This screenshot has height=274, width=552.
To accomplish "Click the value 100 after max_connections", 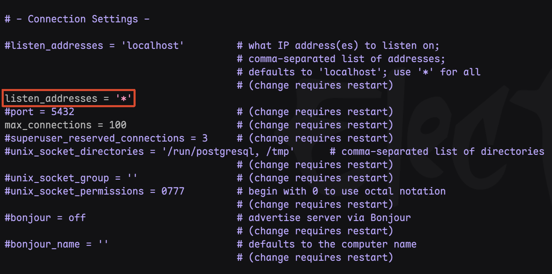I will tap(118, 125).
